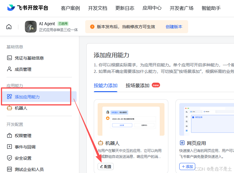Select 添加应用能力 in sidebar
The image size is (234, 173).
point(39,97)
